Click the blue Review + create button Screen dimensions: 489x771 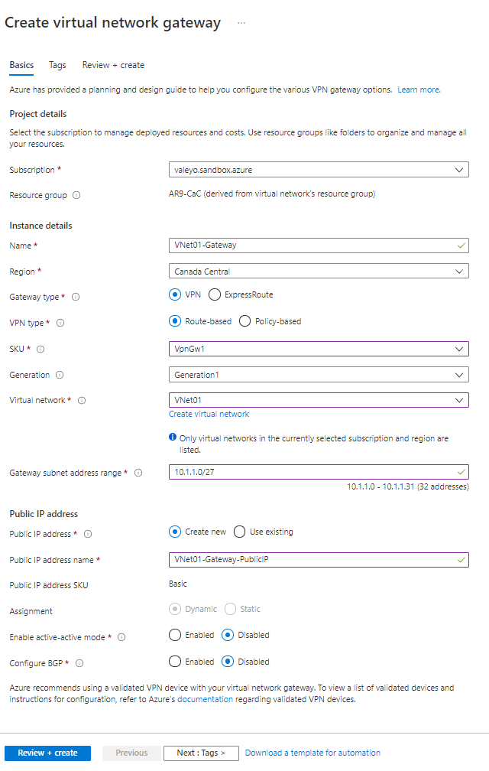point(47,753)
